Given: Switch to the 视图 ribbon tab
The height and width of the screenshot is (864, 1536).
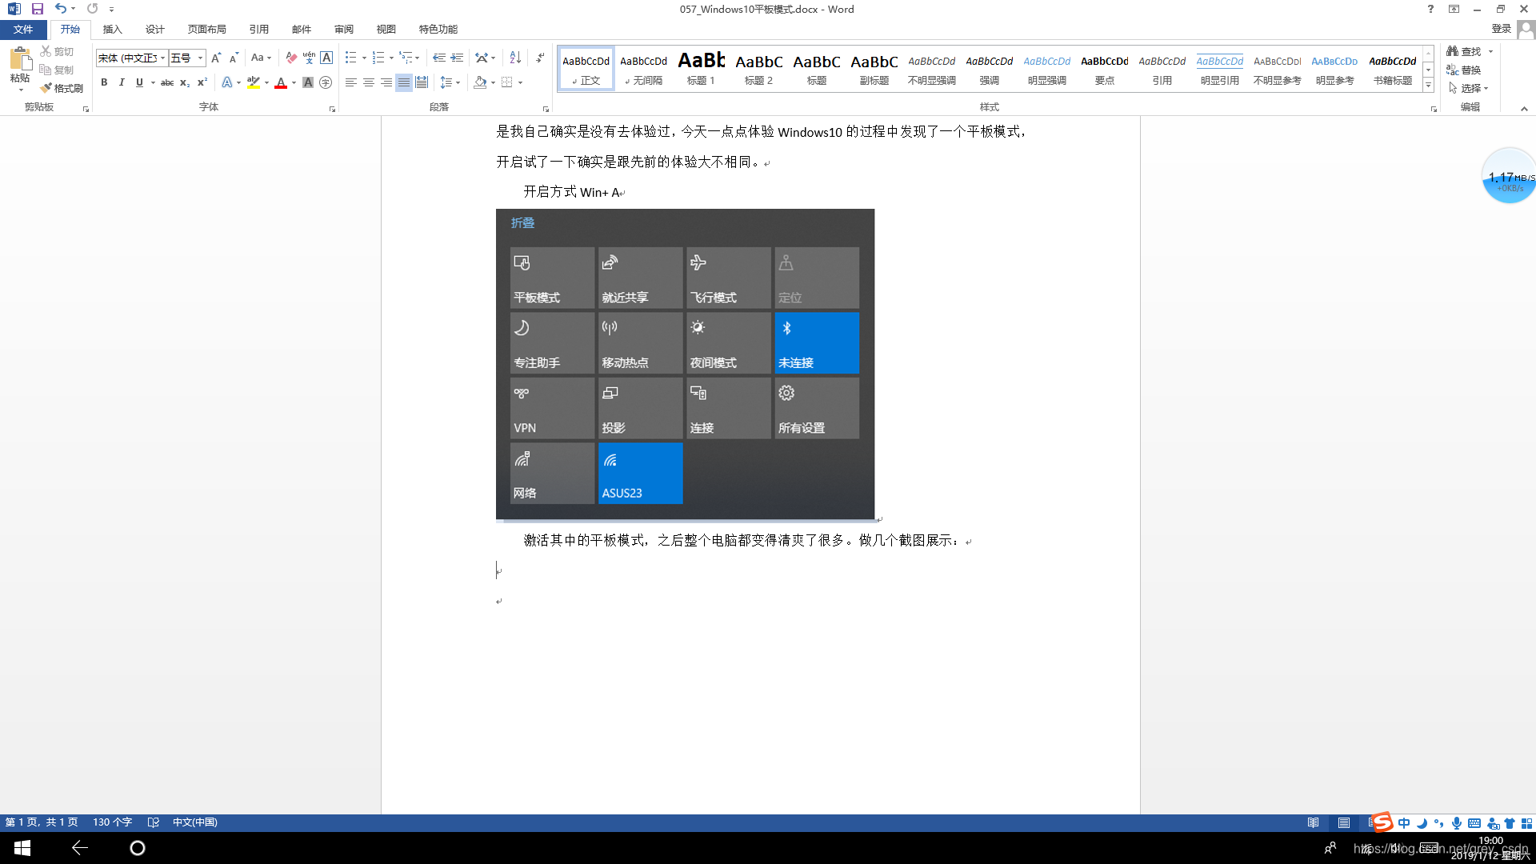Looking at the screenshot, I should pyautogui.click(x=386, y=29).
